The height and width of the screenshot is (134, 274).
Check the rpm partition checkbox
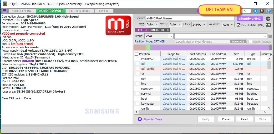(138, 79)
